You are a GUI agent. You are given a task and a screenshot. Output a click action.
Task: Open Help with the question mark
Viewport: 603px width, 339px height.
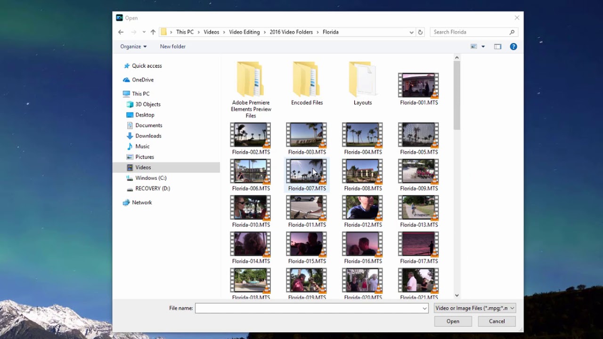pyautogui.click(x=513, y=47)
